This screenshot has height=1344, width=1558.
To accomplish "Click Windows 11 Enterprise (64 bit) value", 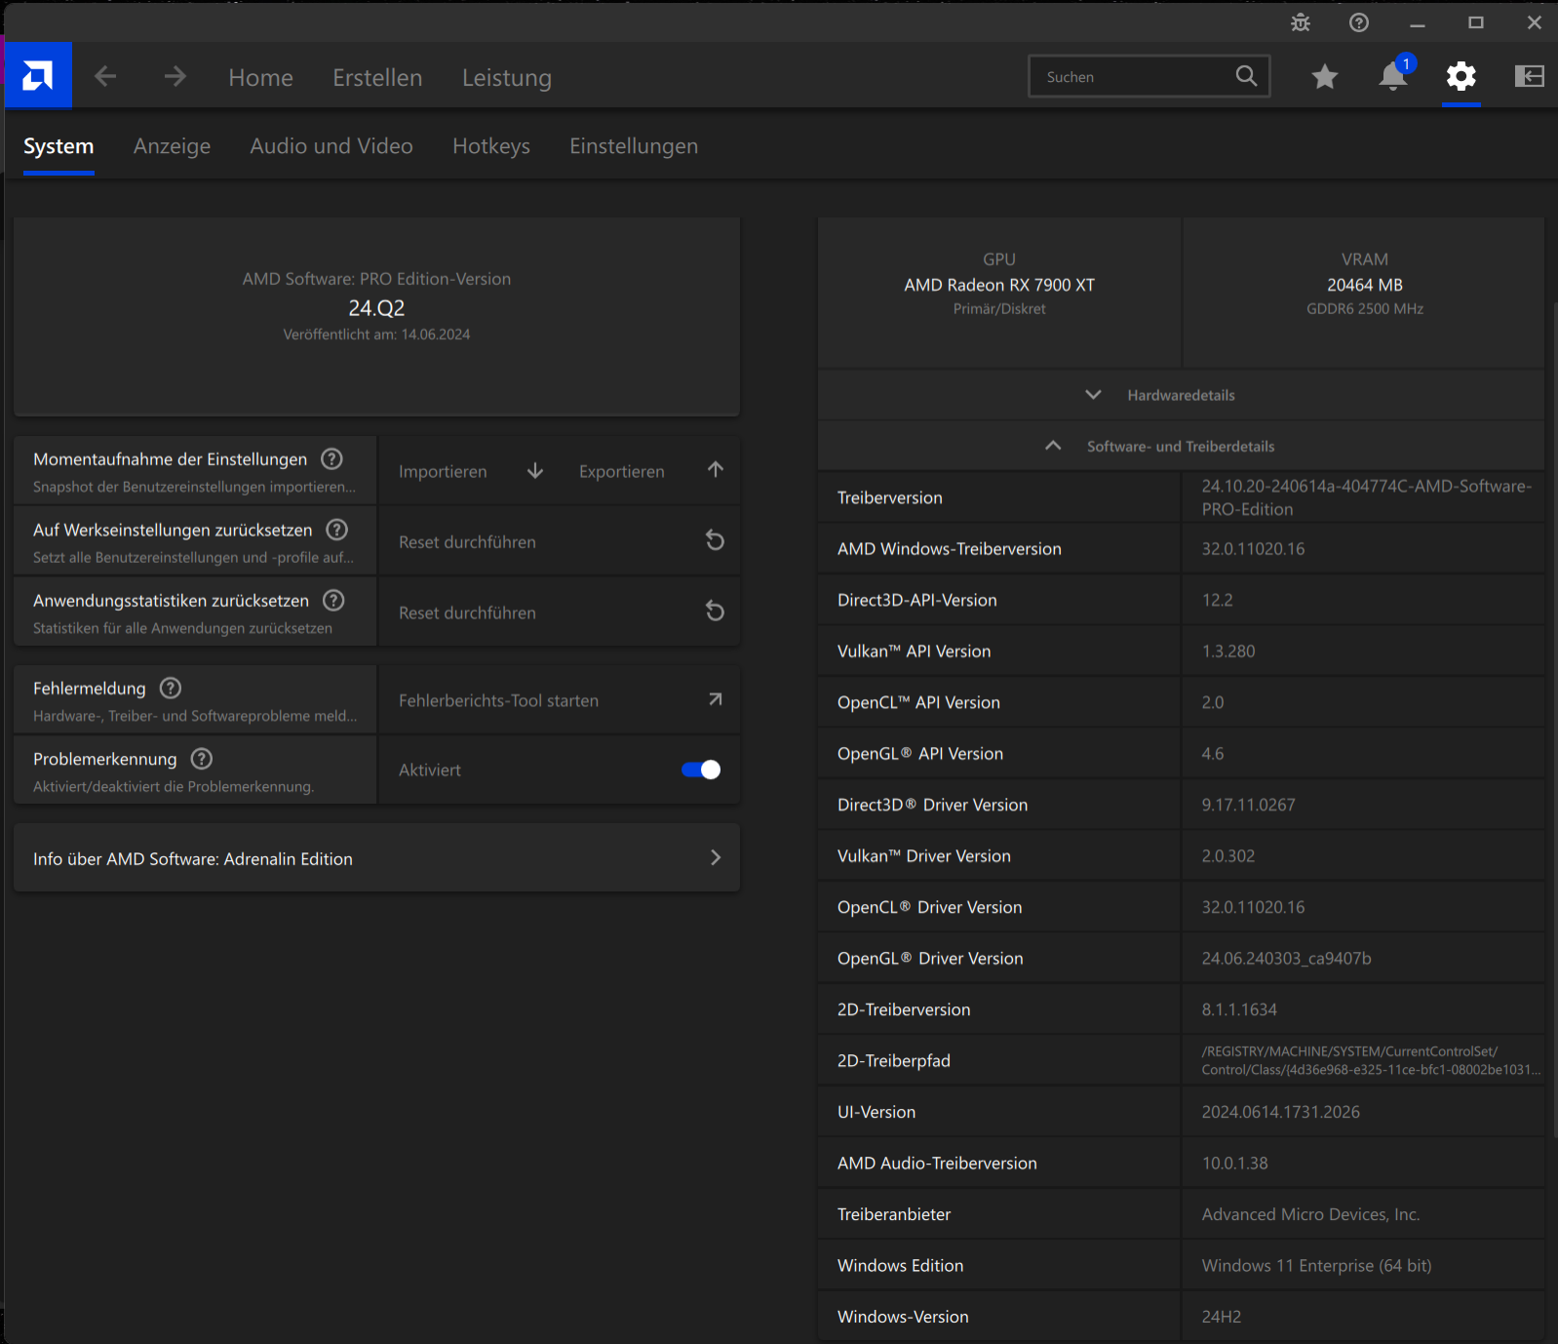I will coord(1316,1266).
